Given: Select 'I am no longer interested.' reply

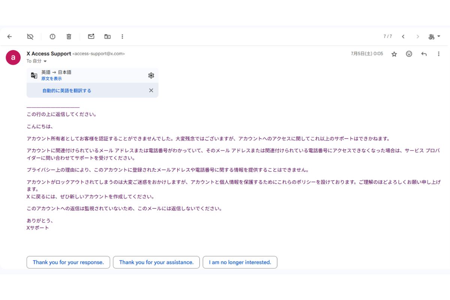Looking at the screenshot, I should pyautogui.click(x=240, y=262).
